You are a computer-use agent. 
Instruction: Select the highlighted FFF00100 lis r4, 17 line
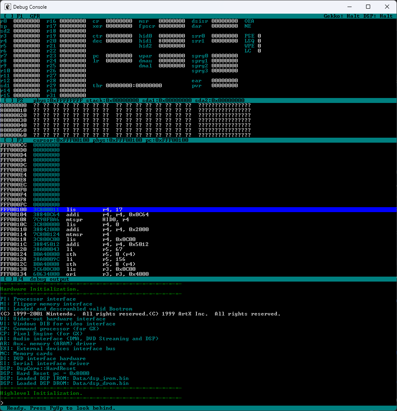click(x=198, y=210)
